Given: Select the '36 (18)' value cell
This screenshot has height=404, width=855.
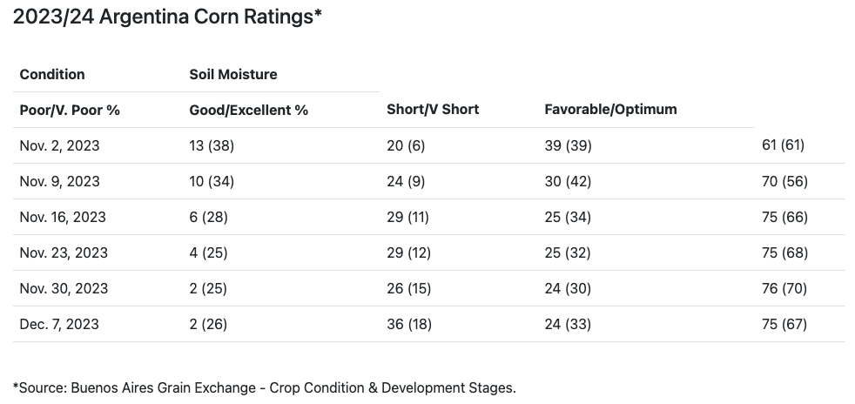Looking at the screenshot, I should click(408, 324).
